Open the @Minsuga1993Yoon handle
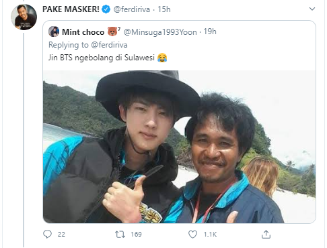Screen dimensions: 327x248 160,32
